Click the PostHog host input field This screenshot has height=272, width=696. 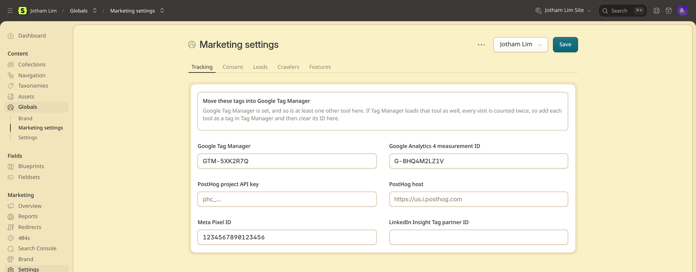(478, 199)
